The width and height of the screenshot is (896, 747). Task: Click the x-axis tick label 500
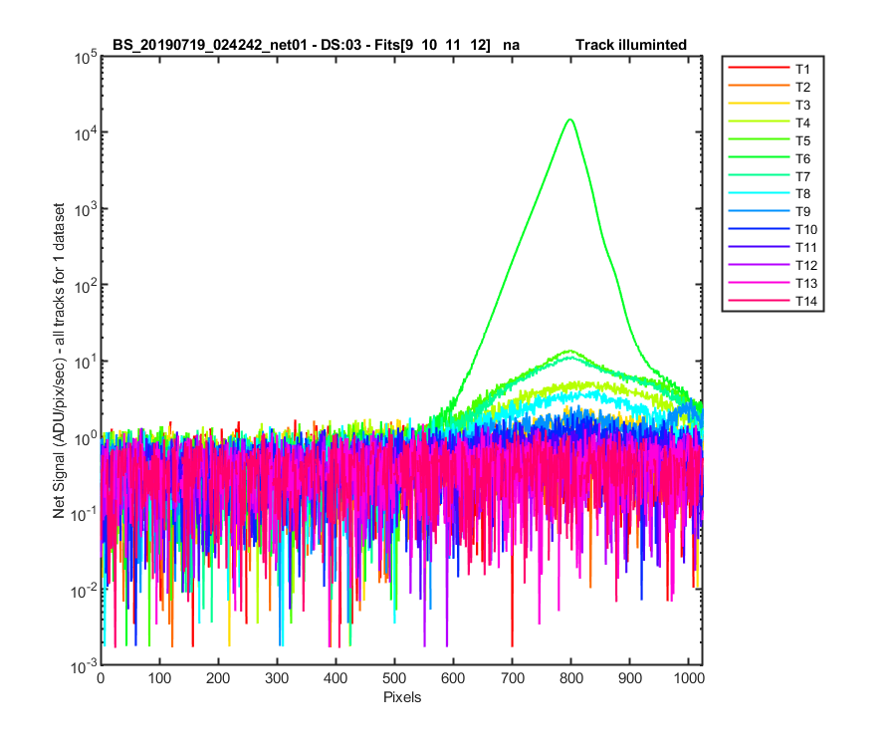click(394, 678)
